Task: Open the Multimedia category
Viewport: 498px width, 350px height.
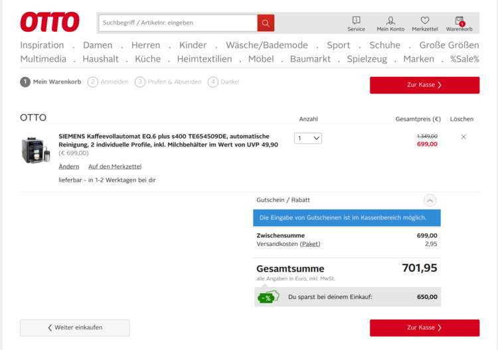Action: point(43,59)
